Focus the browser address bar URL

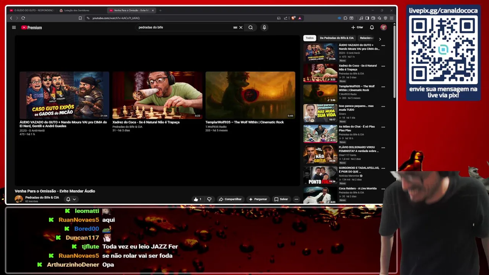tap(116, 18)
